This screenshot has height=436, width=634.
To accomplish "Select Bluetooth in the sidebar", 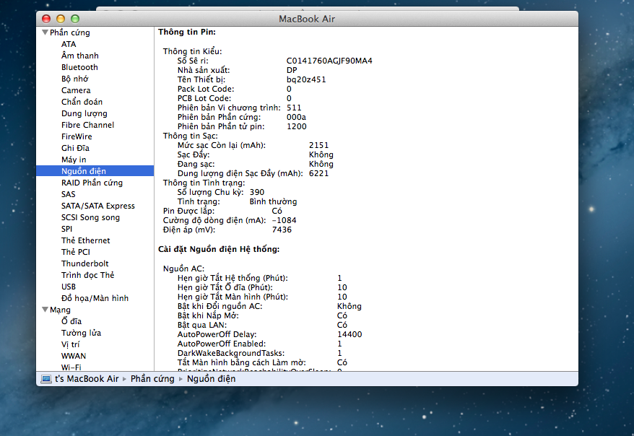I will coord(79,67).
